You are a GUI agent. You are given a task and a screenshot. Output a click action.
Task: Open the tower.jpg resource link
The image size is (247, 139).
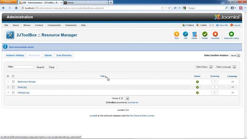[22, 87]
